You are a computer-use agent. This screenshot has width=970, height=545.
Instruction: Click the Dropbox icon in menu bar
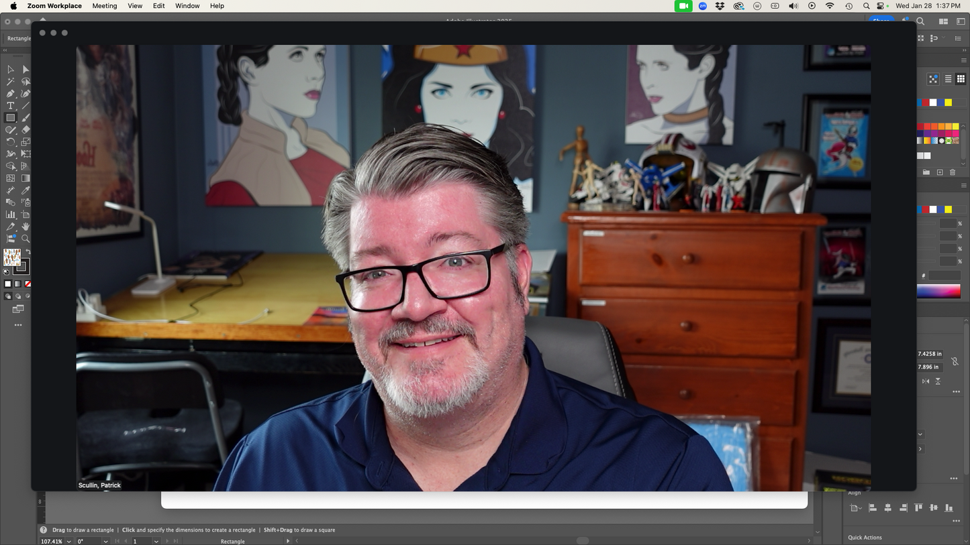[x=720, y=6]
